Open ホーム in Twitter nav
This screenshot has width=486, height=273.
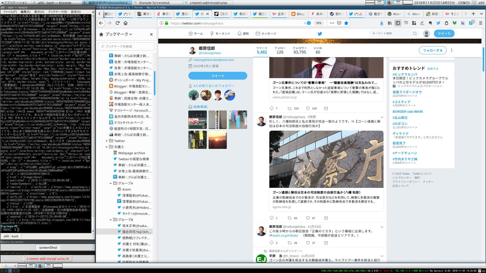(x=196, y=34)
